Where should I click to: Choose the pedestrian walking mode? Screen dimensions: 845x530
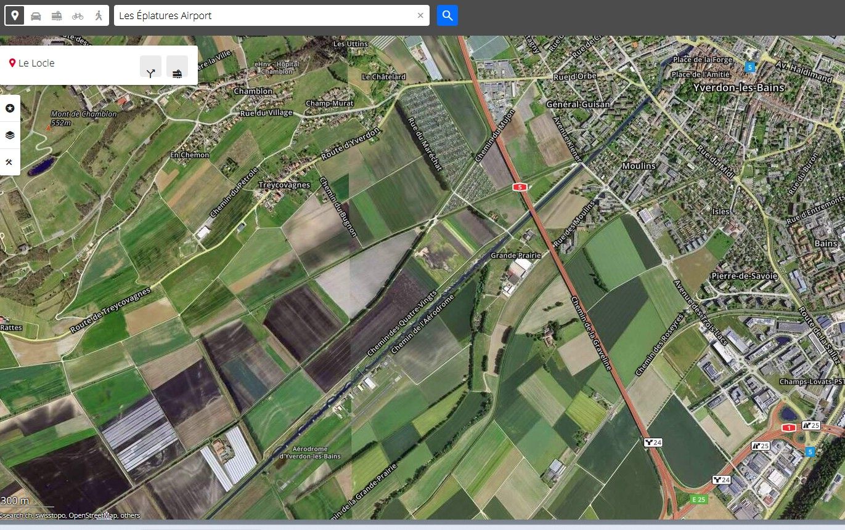pos(99,15)
